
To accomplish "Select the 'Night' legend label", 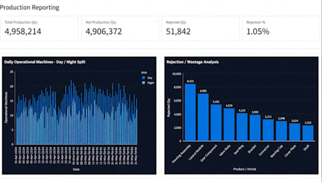I will pos(151,82).
